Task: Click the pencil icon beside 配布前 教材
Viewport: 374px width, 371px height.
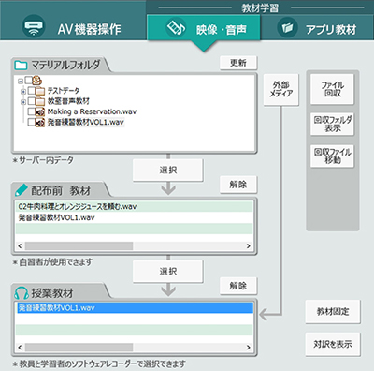Action: [x=22, y=189]
